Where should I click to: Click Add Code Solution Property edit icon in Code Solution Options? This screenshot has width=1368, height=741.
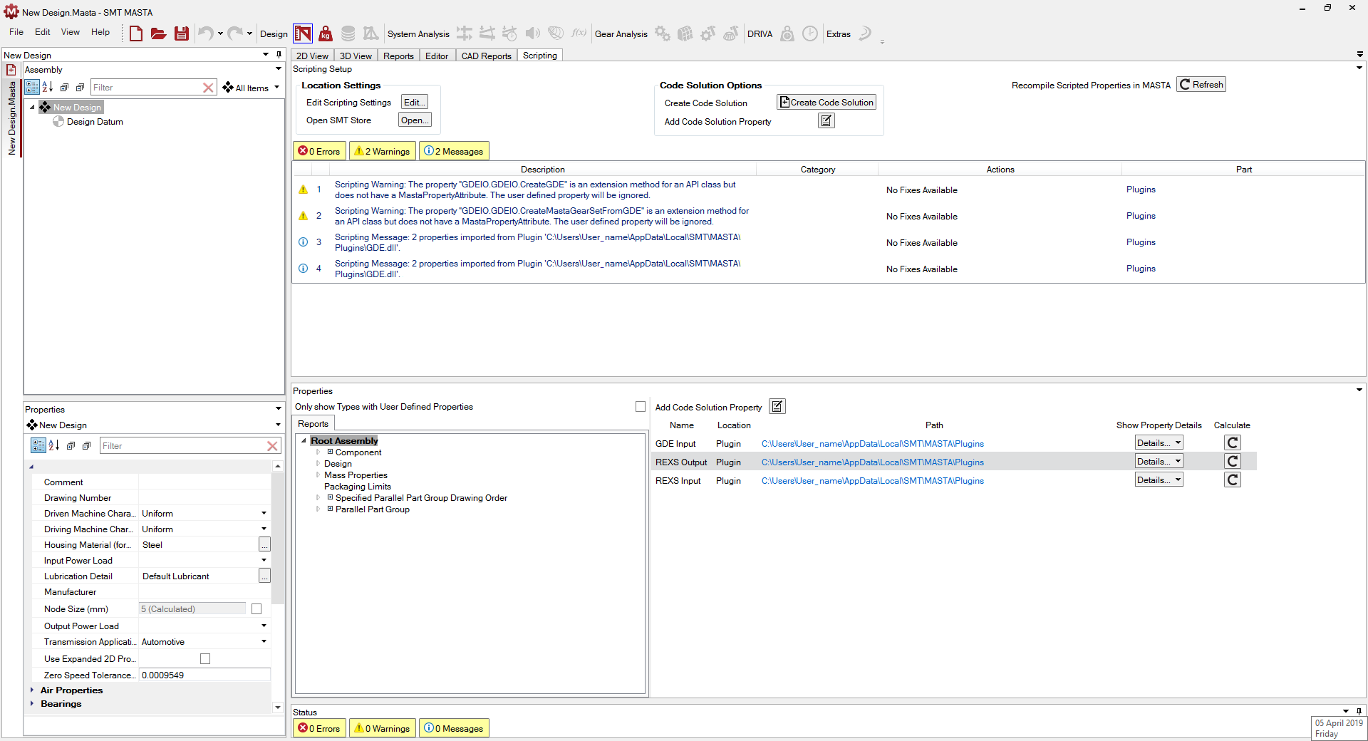tap(826, 121)
